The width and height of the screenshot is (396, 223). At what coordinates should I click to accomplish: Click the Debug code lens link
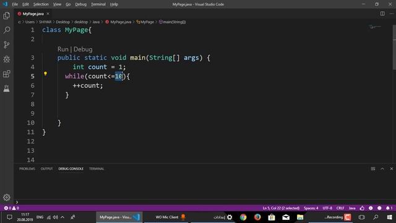(83, 49)
